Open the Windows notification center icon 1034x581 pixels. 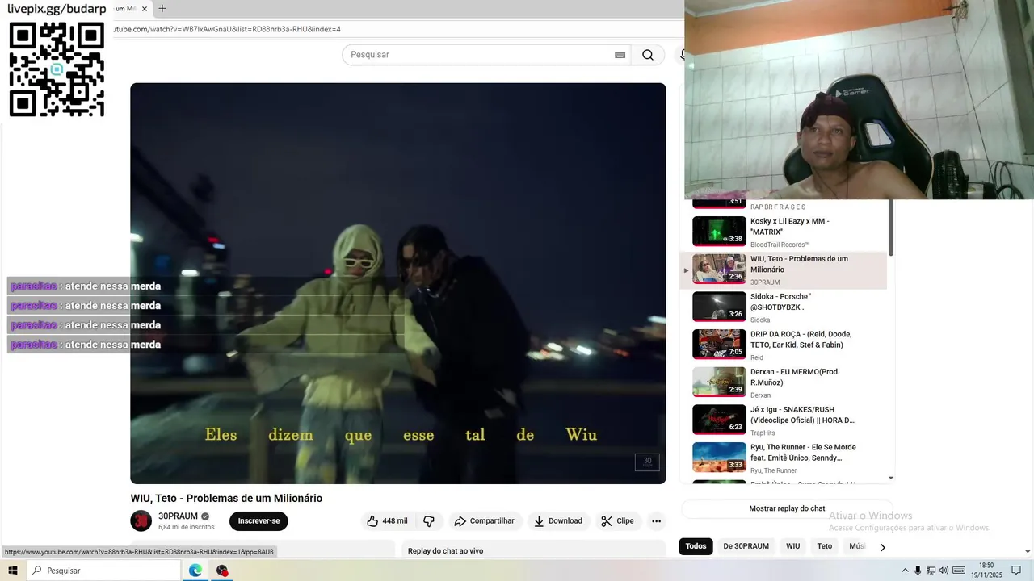tap(1016, 571)
